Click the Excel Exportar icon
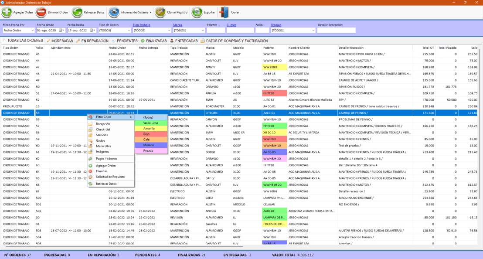This screenshot has width=483, height=259. click(x=197, y=12)
